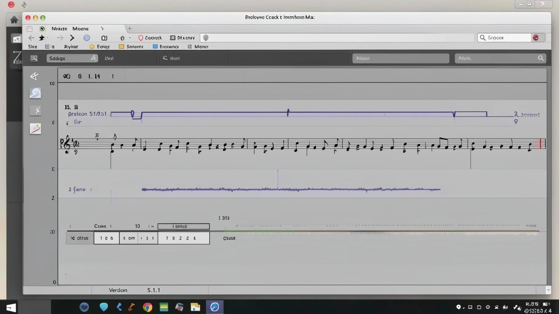Screen dimensions: 559x314
Task: Open the Soriomt bookmark folder
Action: 131,47
